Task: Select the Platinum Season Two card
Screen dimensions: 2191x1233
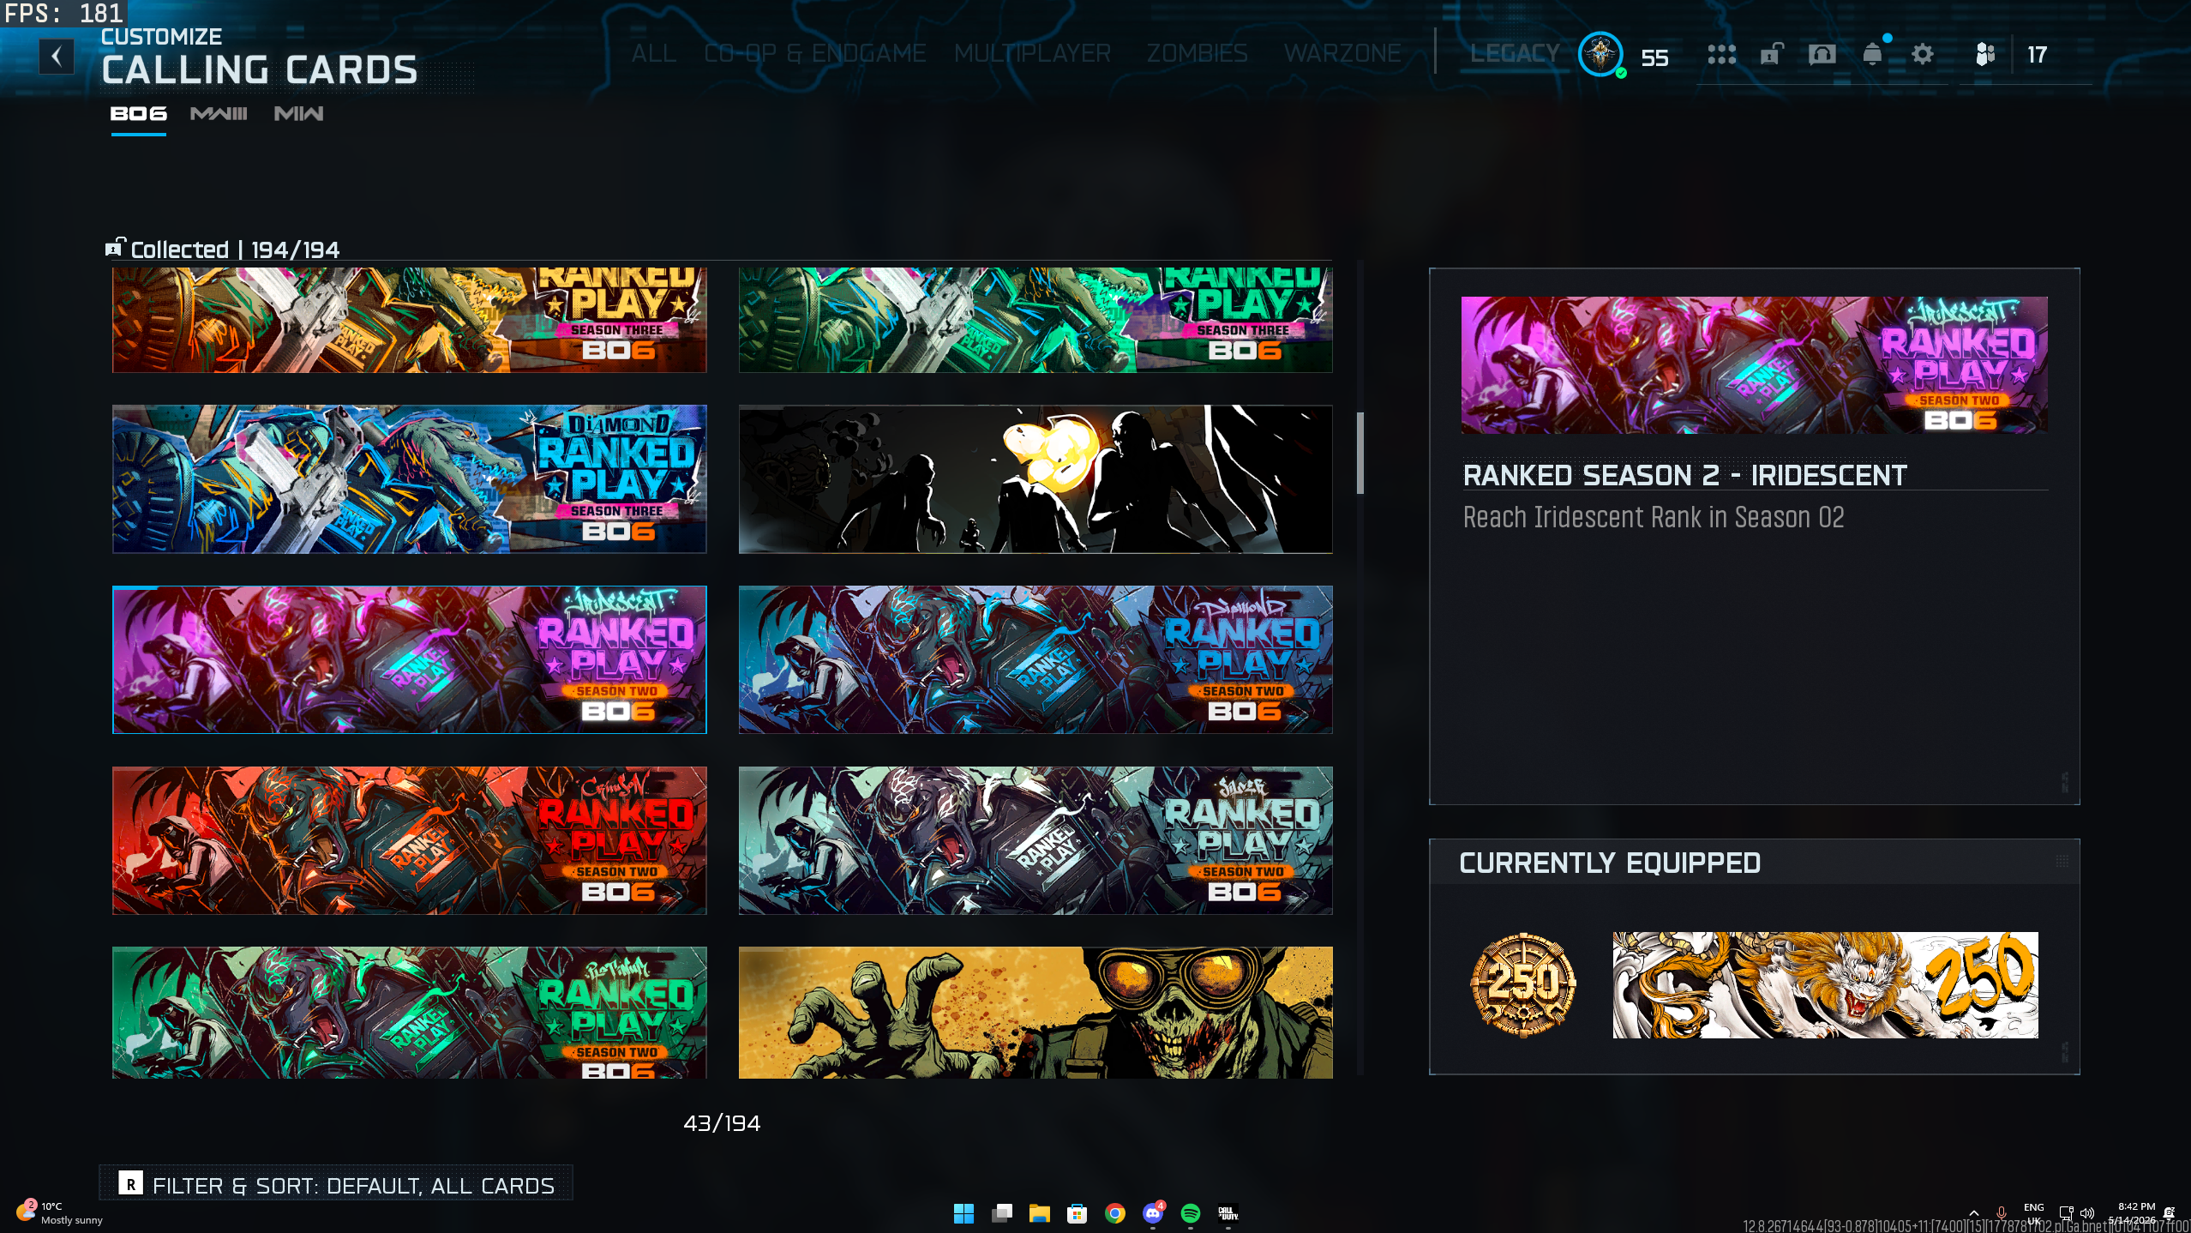Action: (x=410, y=1013)
